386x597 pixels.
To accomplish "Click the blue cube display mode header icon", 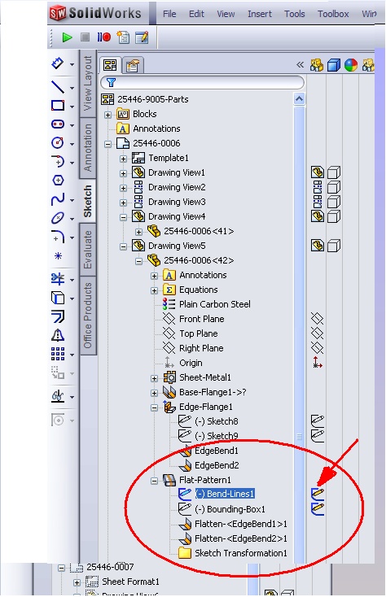I will (334, 65).
